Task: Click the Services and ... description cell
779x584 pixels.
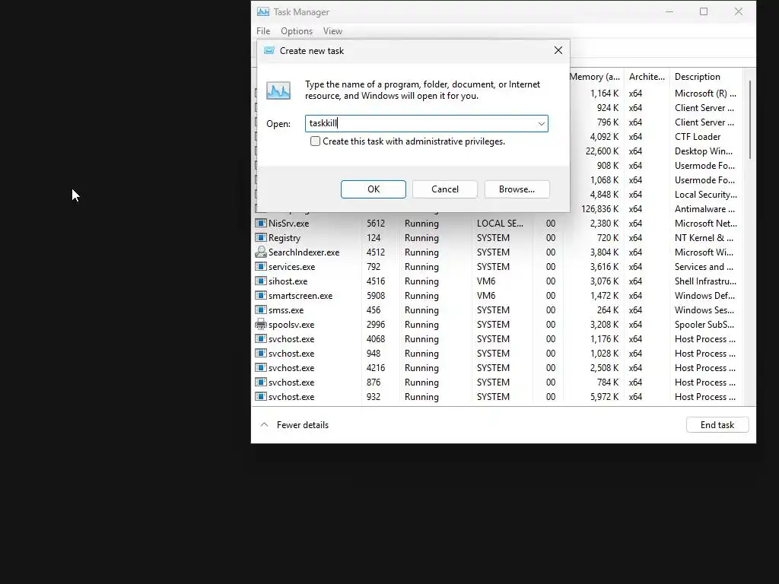Action: pyautogui.click(x=704, y=267)
